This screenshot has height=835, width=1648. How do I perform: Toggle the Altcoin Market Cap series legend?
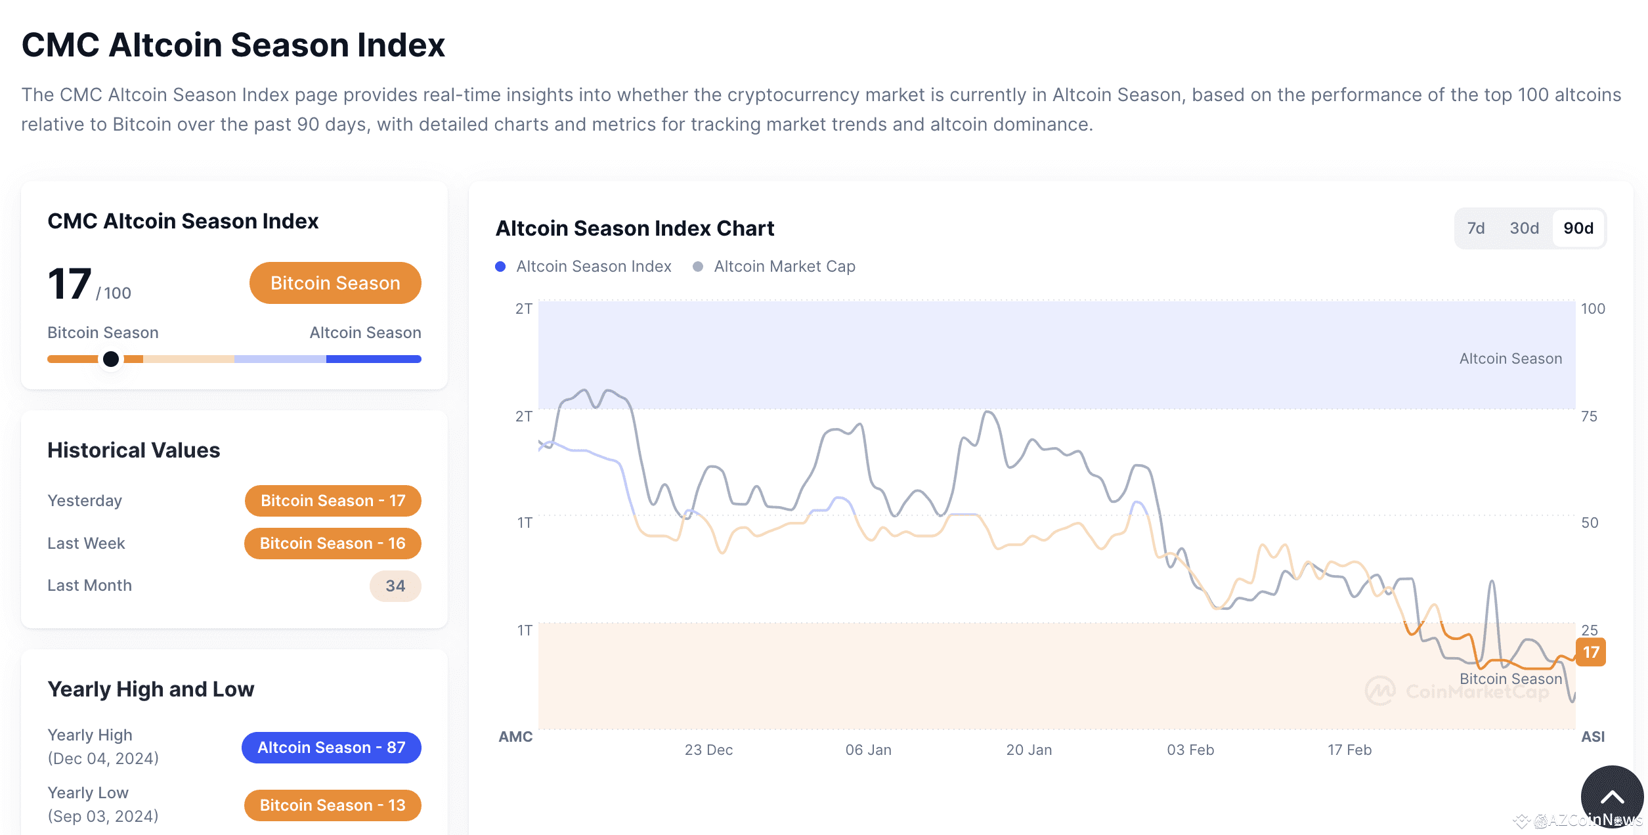(774, 267)
